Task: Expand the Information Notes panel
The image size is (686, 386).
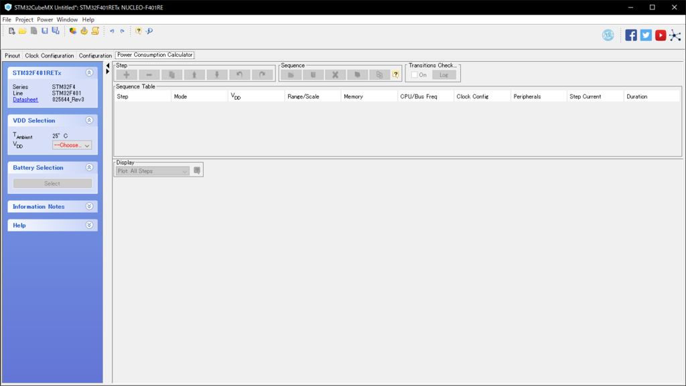Action: [89, 207]
